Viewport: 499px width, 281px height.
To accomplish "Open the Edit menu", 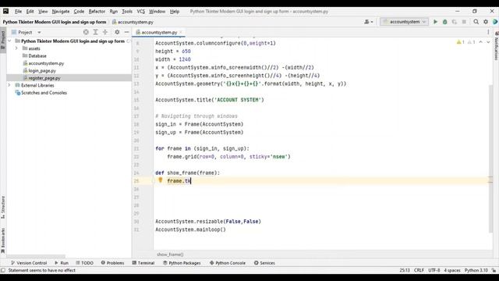I will coord(30,11).
